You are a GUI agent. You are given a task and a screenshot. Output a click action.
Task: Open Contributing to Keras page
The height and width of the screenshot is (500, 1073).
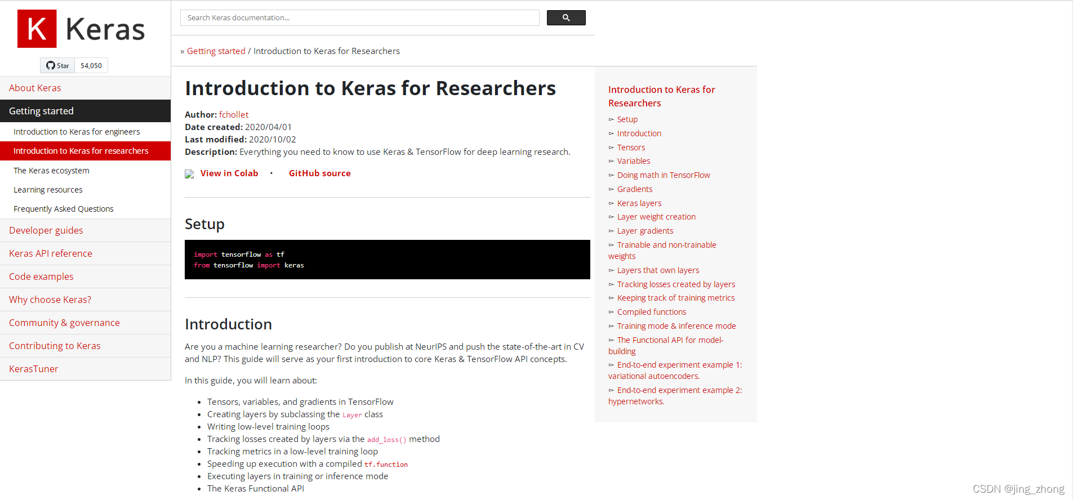pyautogui.click(x=86, y=346)
